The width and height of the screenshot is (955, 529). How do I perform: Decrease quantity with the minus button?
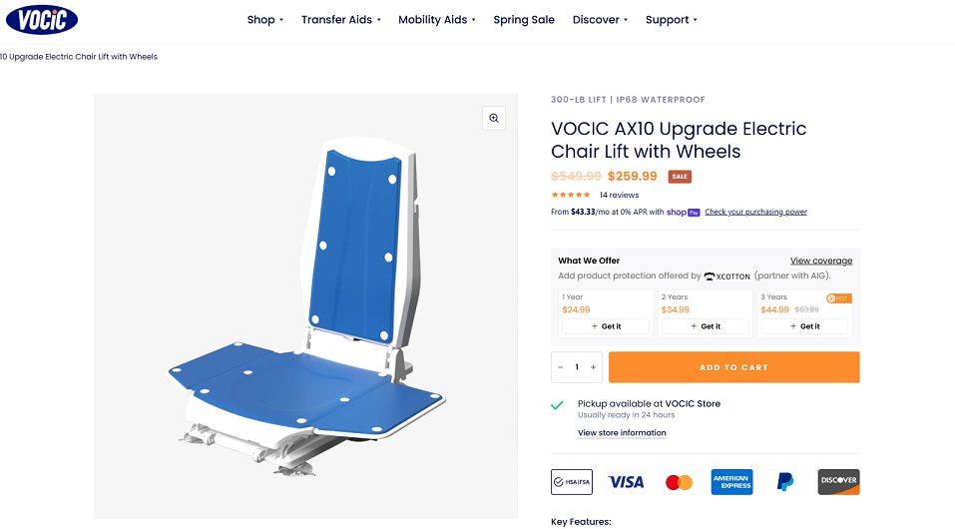pos(561,367)
